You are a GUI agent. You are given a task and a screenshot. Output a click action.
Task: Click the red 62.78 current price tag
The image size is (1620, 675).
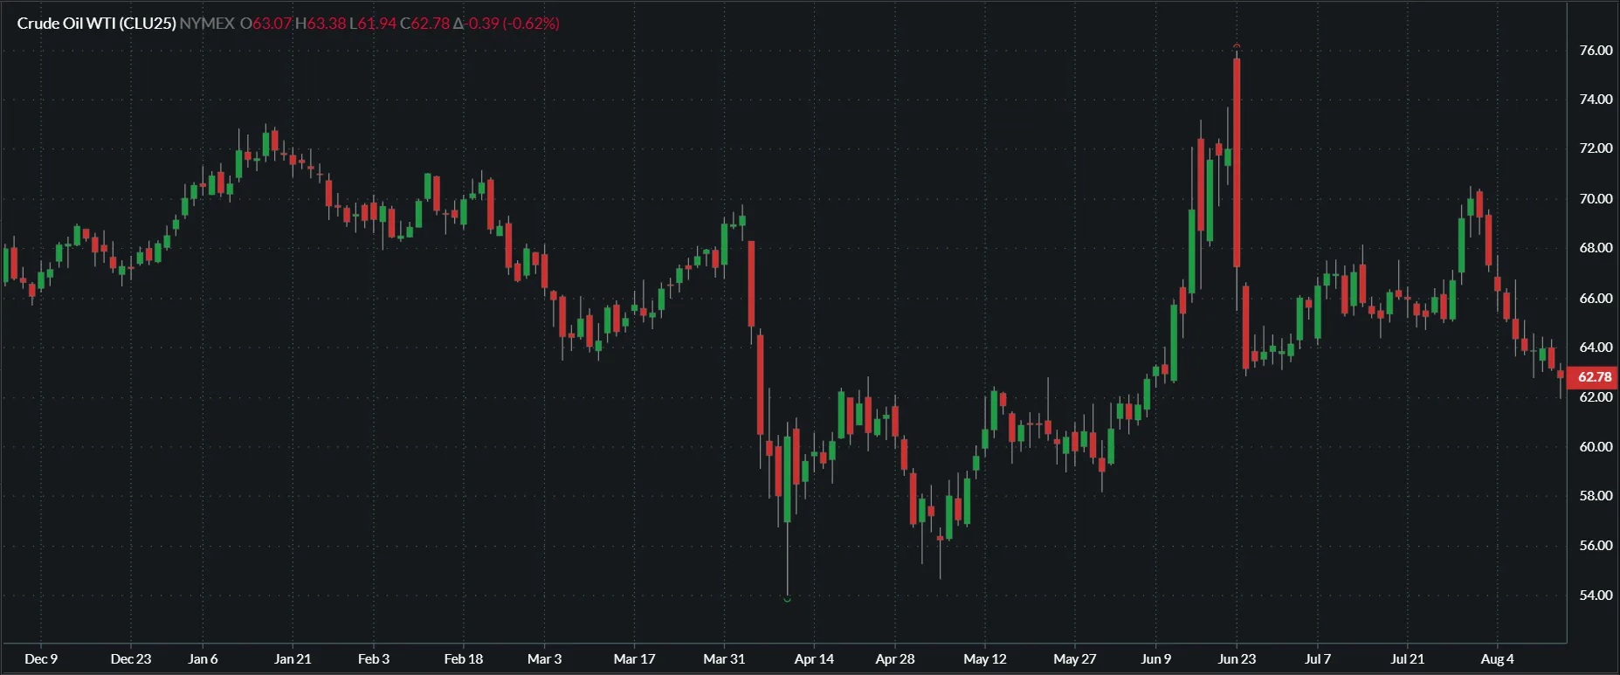pyautogui.click(x=1594, y=377)
